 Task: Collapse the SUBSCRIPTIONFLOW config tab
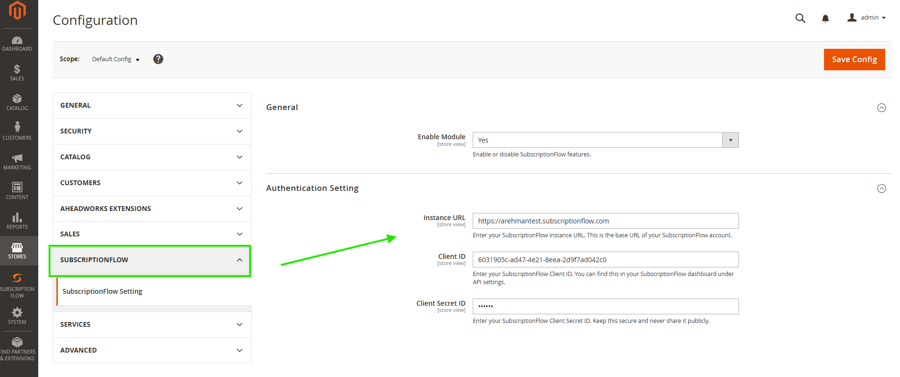pyautogui.click(x=152, y=260)
